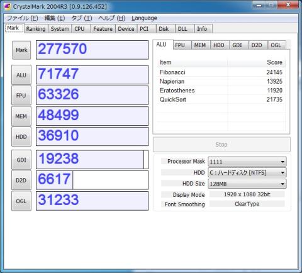Run the D2D benchmark button
Screen dimensions: 302x273
pos(21,180)
